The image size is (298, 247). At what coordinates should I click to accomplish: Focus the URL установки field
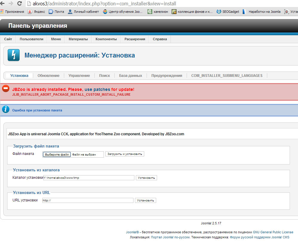pos(88,200)
